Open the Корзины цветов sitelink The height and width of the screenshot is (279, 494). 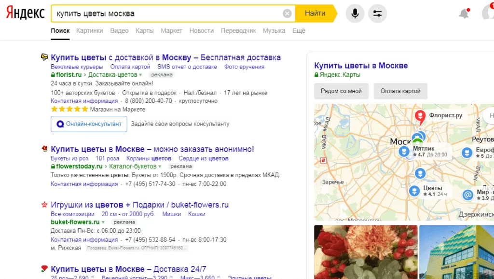(149, 159)
